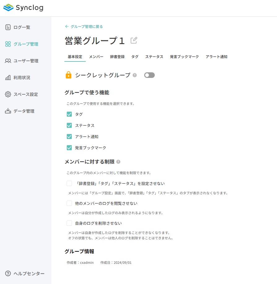Image resolution: width=277 pixels, height=284 pixels.
Task: Check 自身のログを削除させない checkbox
Action: 69,223
